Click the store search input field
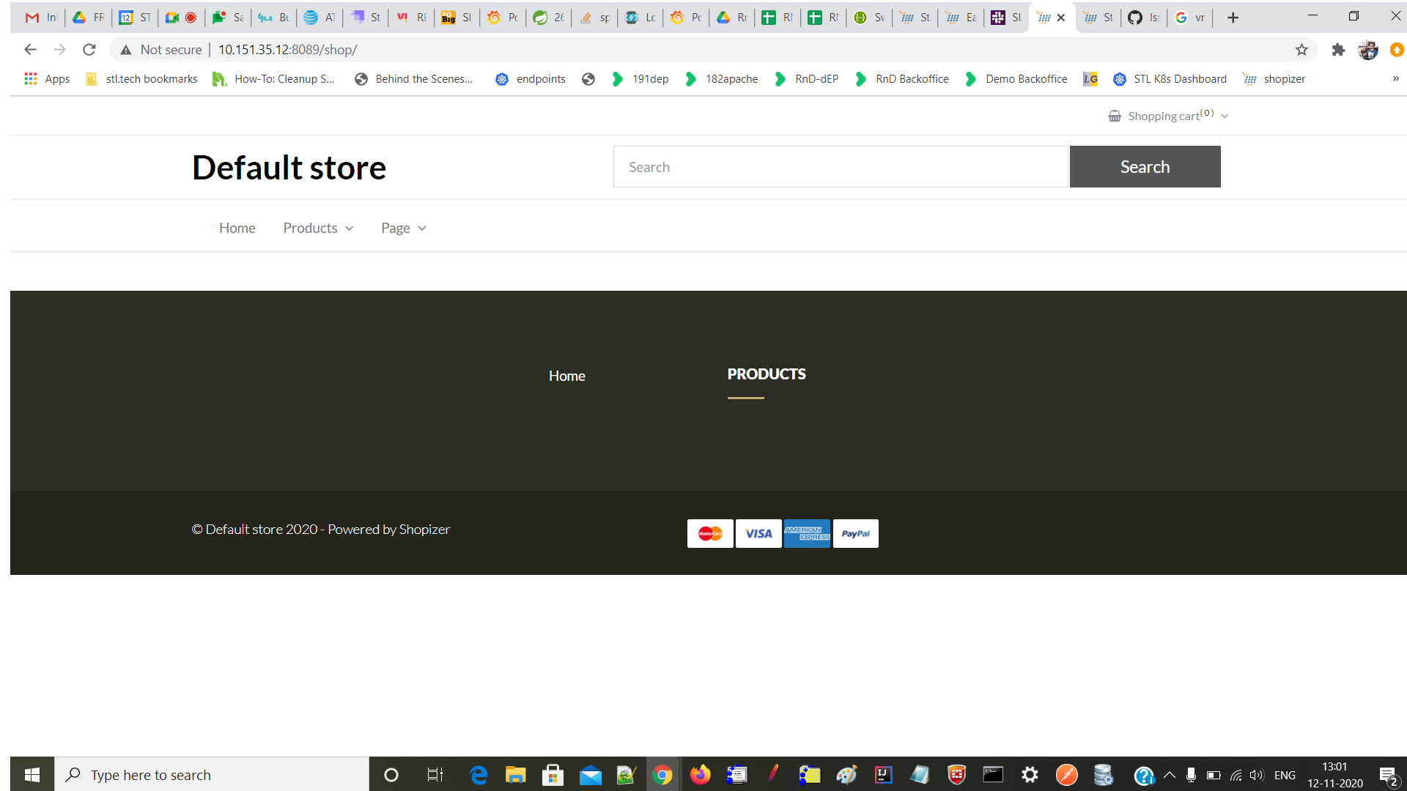Image resolution: width=1407 pixels, height=791 pixels. 840,166
